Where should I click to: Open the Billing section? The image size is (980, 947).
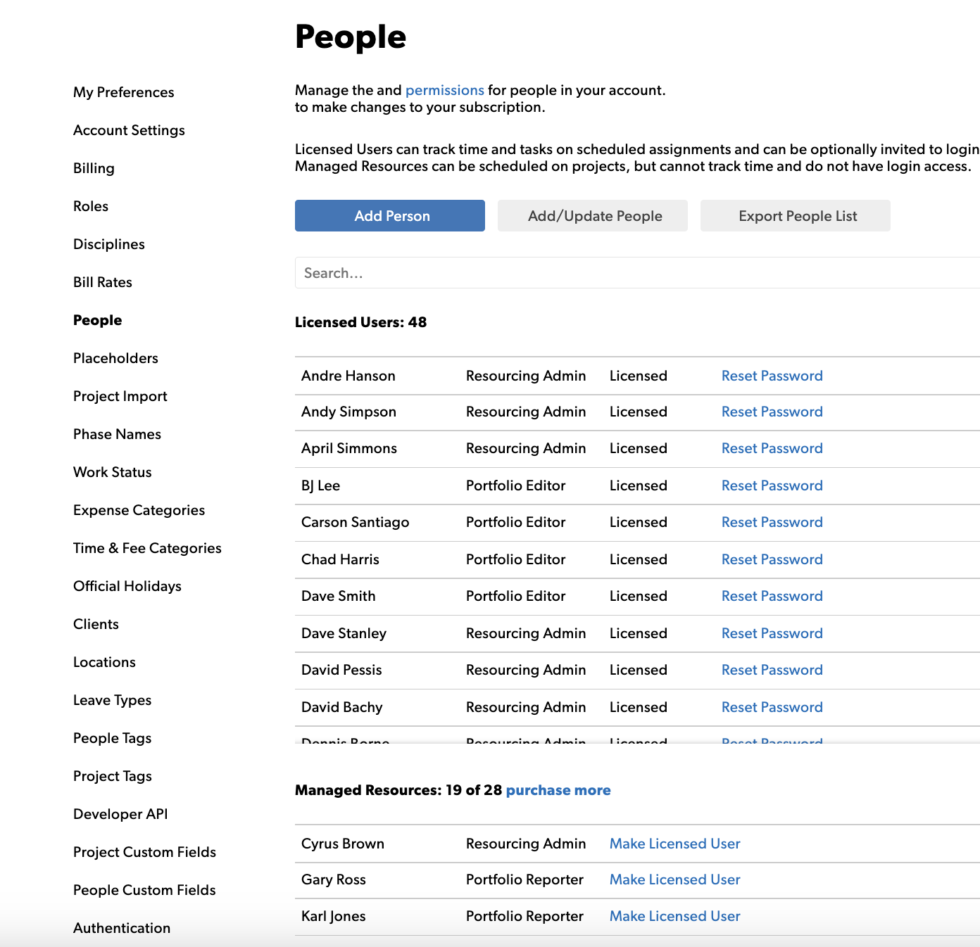[94, 168]
